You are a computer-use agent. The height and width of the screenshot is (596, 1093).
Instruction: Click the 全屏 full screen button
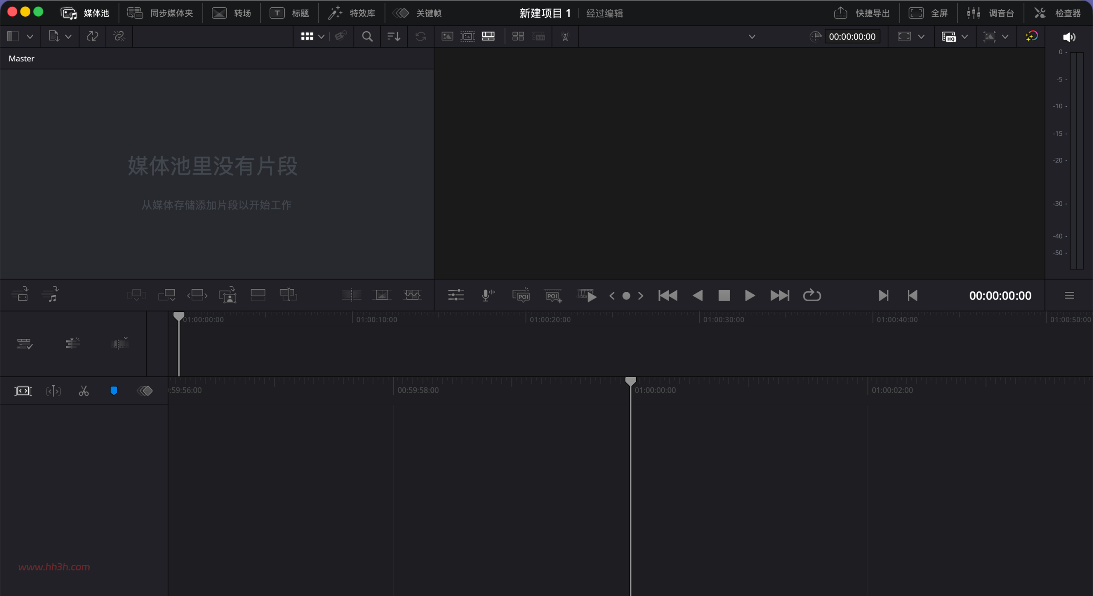[x=928, y=13]
